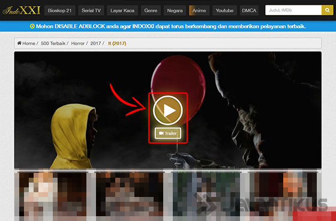Focus the Judul, IMDb search field

pyautogui.click(x=293, y=10)
